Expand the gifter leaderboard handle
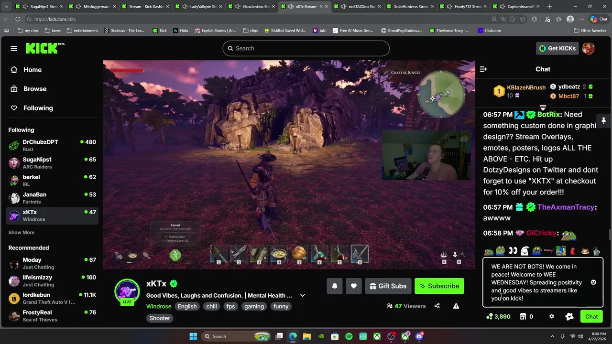The height and width of the screenshot is (344, 612). click(543, 107)
